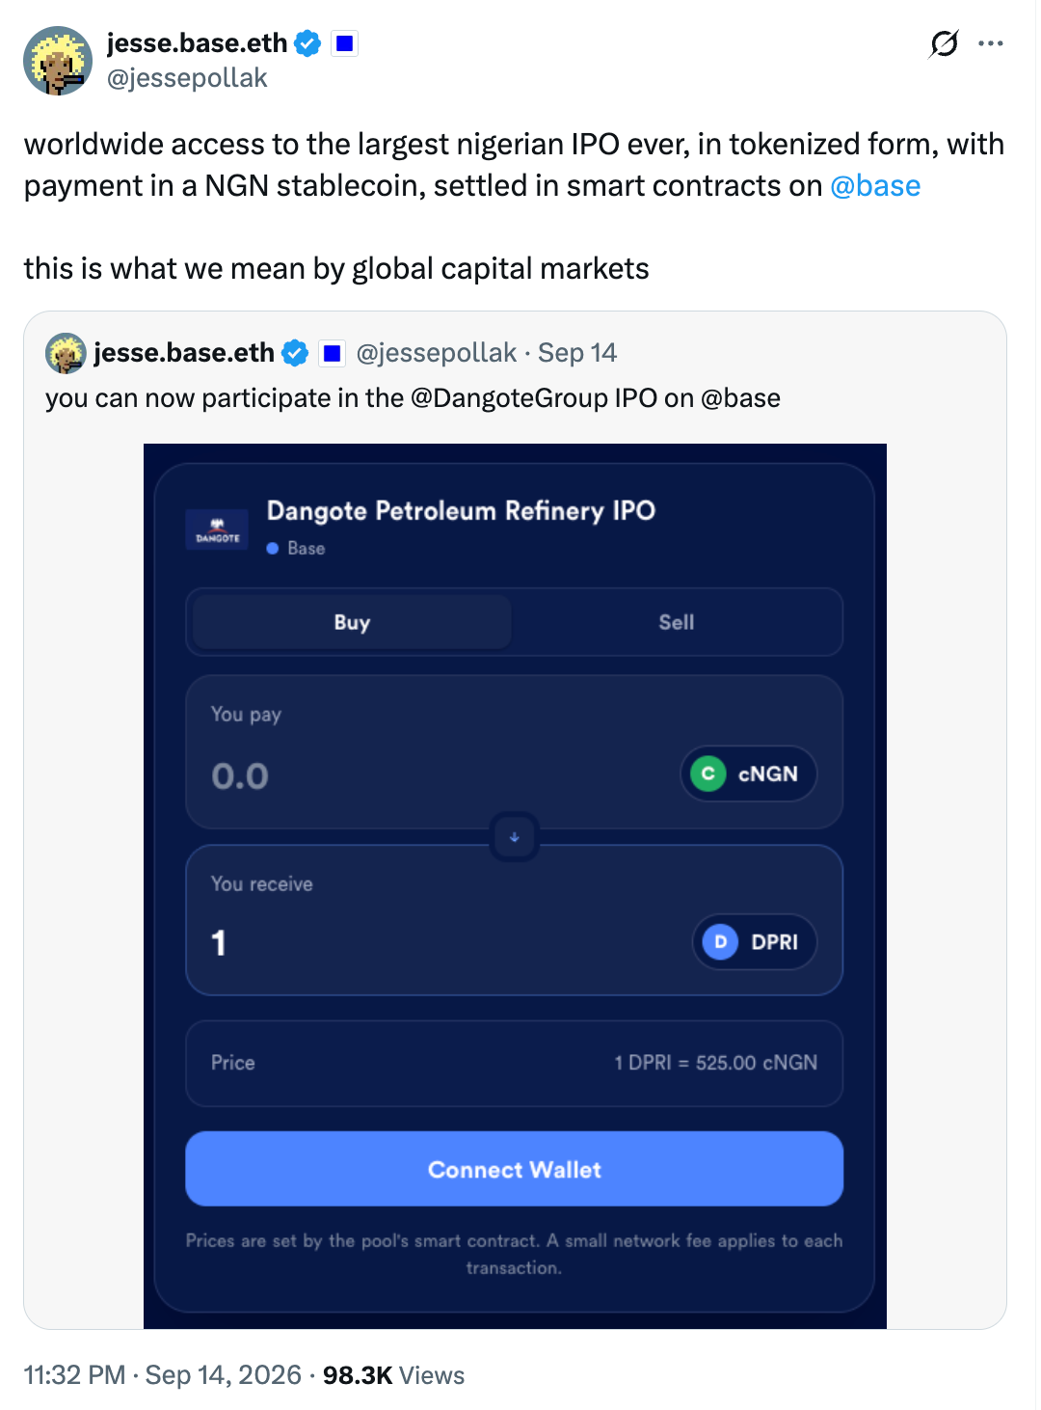1041x1410 pixels.
Task: Click jesse.base.eth profile avatar at top
Action: tap(58, 61)
